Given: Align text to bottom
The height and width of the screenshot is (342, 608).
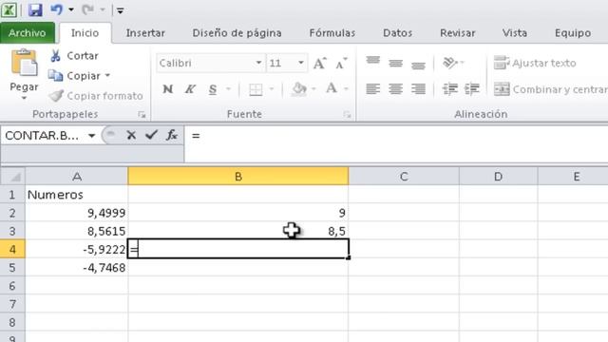Looking at the screenshot, I should [x=418, y=65].
